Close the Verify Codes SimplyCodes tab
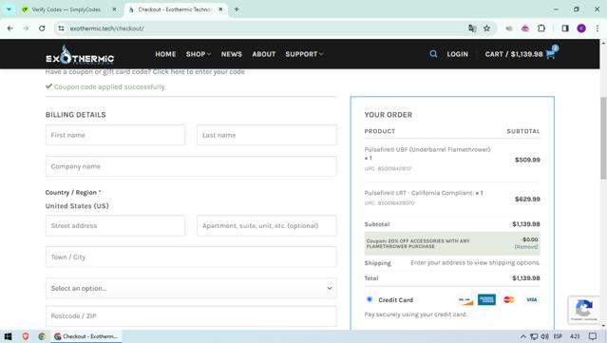 [114, 10]
